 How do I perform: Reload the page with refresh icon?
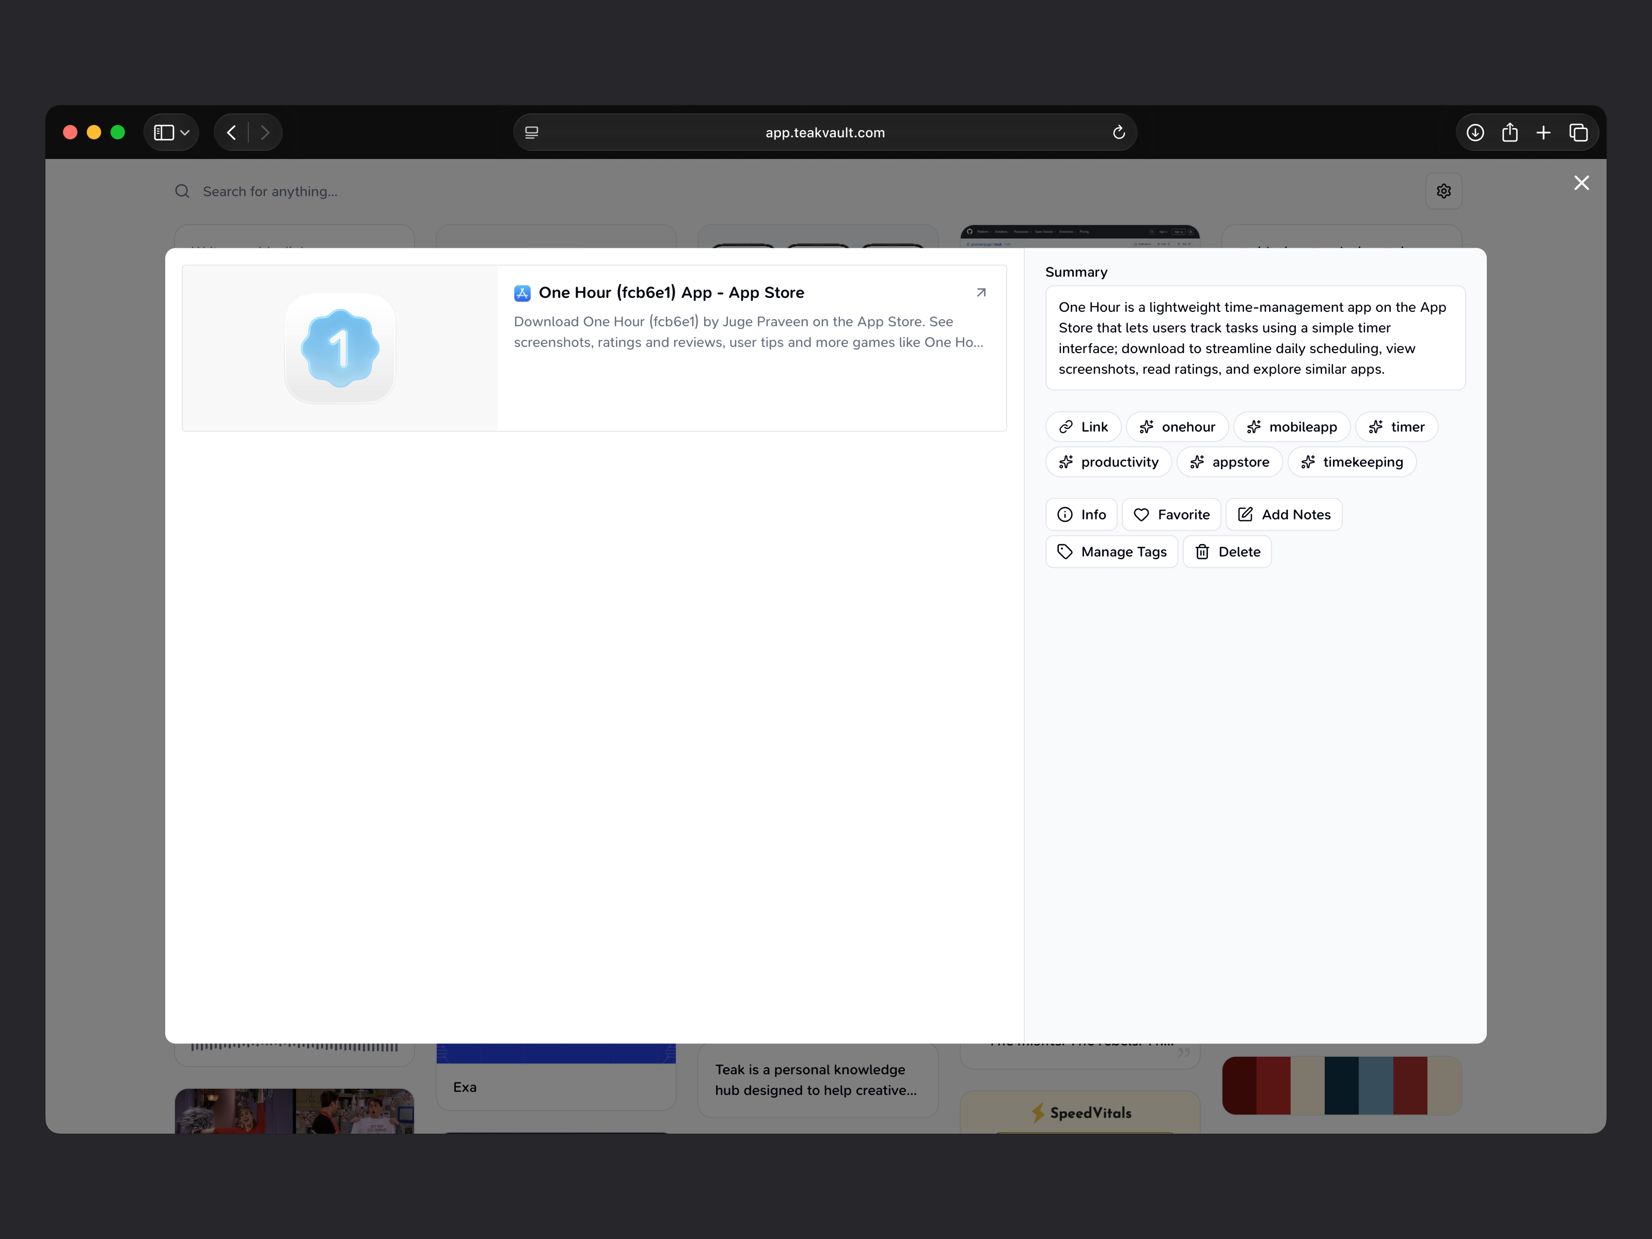click(x=1118, y=132)
